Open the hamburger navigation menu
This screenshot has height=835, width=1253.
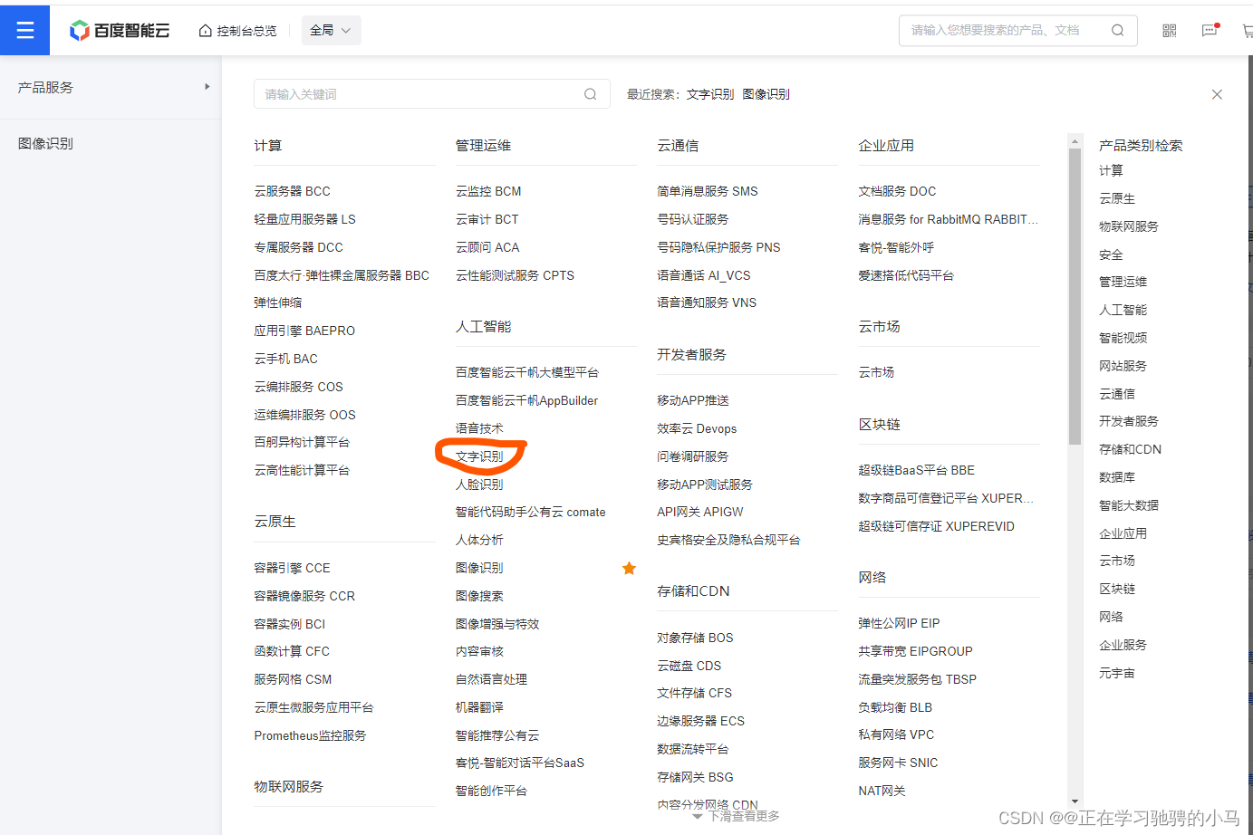24,30
